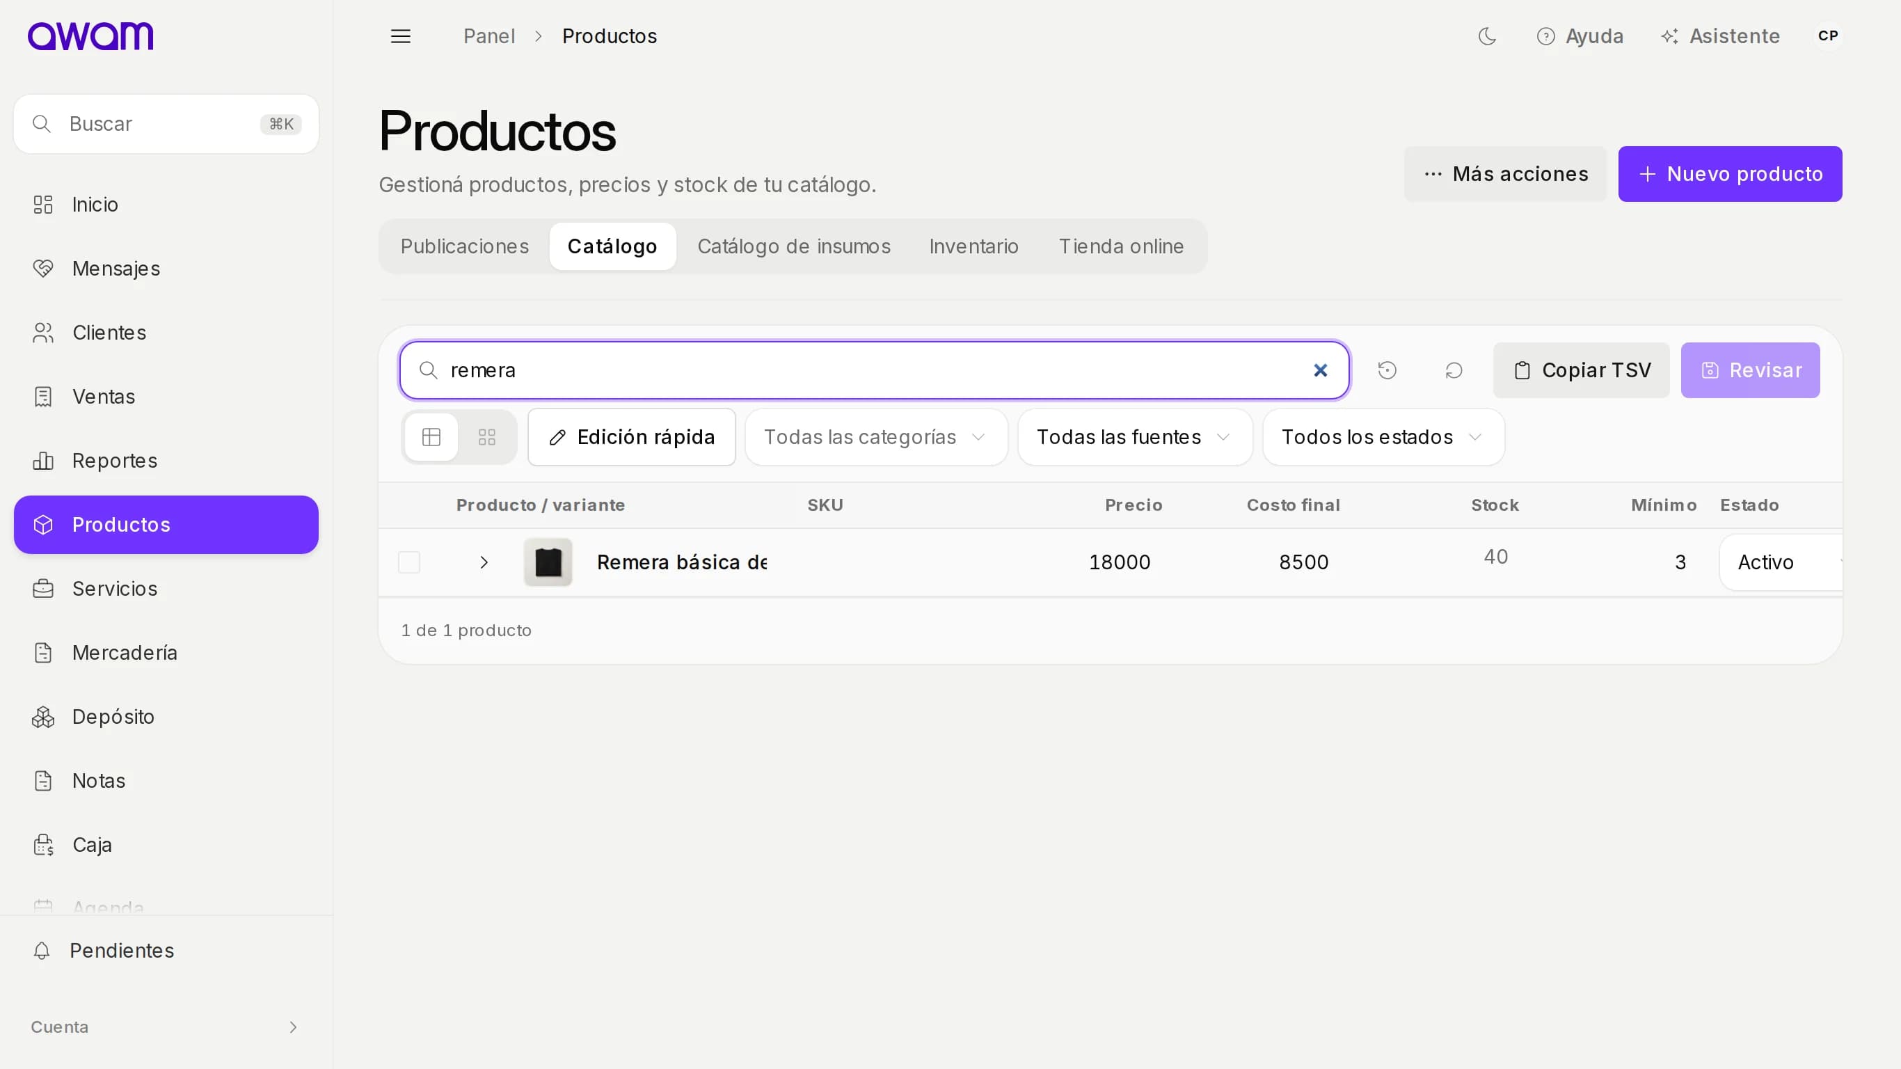The image size is (1901, 1069).
Task: Switch to grid card view
Action: (487, 437)
